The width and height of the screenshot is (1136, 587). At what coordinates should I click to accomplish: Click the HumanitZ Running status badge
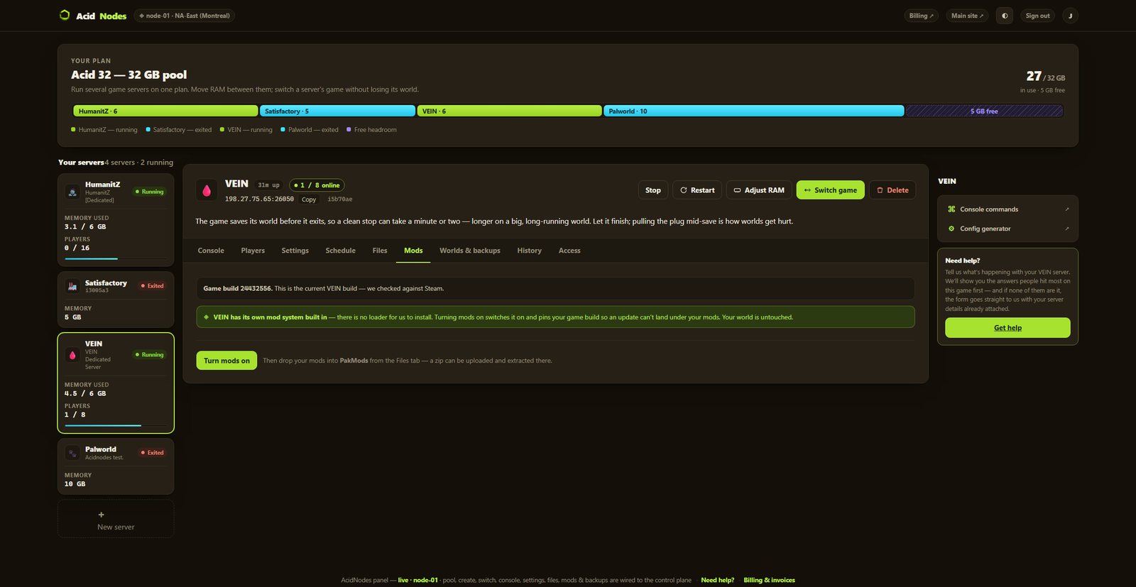point(150,192)
